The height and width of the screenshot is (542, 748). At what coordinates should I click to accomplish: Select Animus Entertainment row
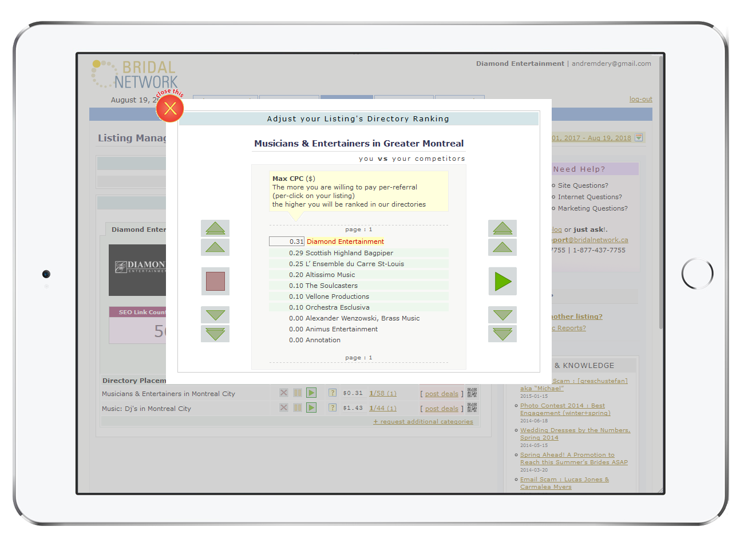click(x=359, y=329)
